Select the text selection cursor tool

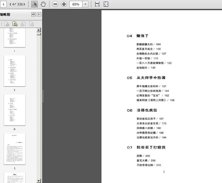pos(34,4)
